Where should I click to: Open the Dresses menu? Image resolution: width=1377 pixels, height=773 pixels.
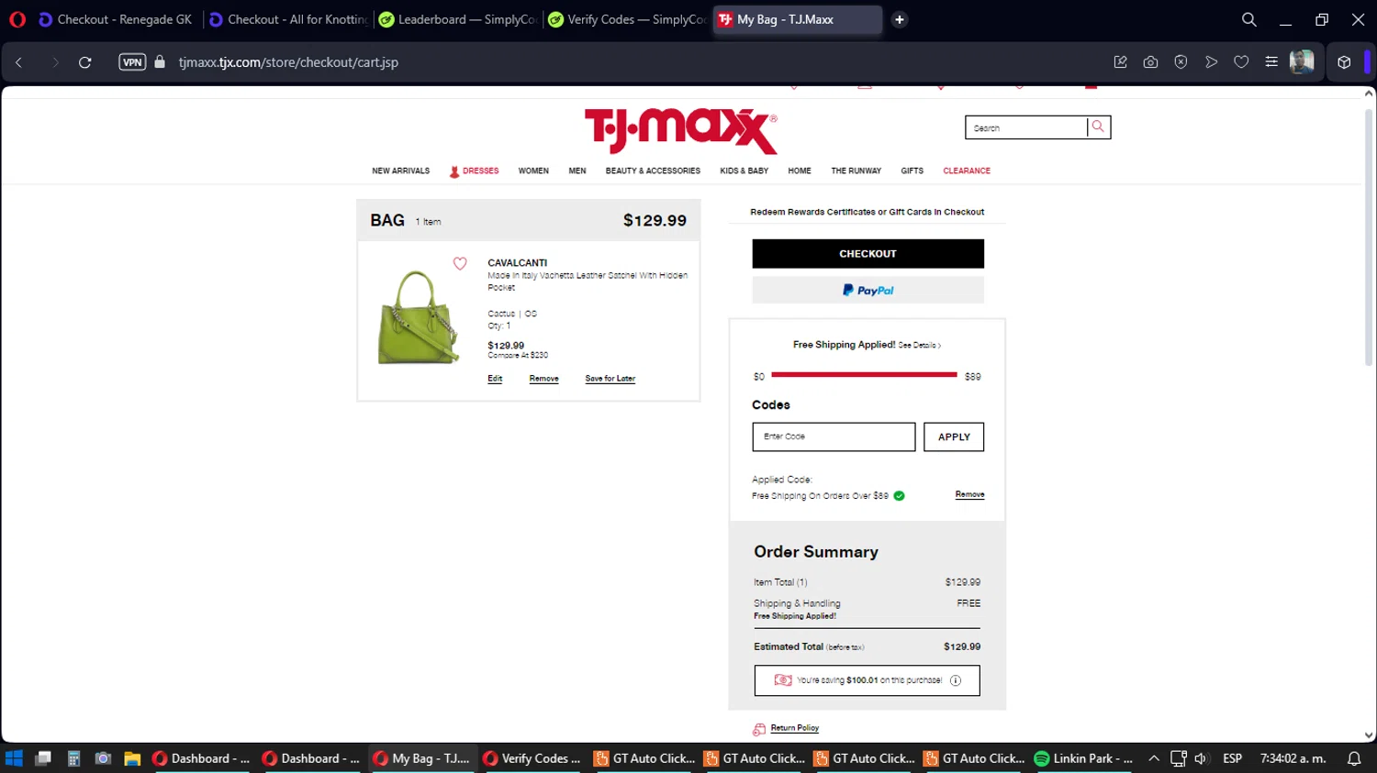(475, 171)
